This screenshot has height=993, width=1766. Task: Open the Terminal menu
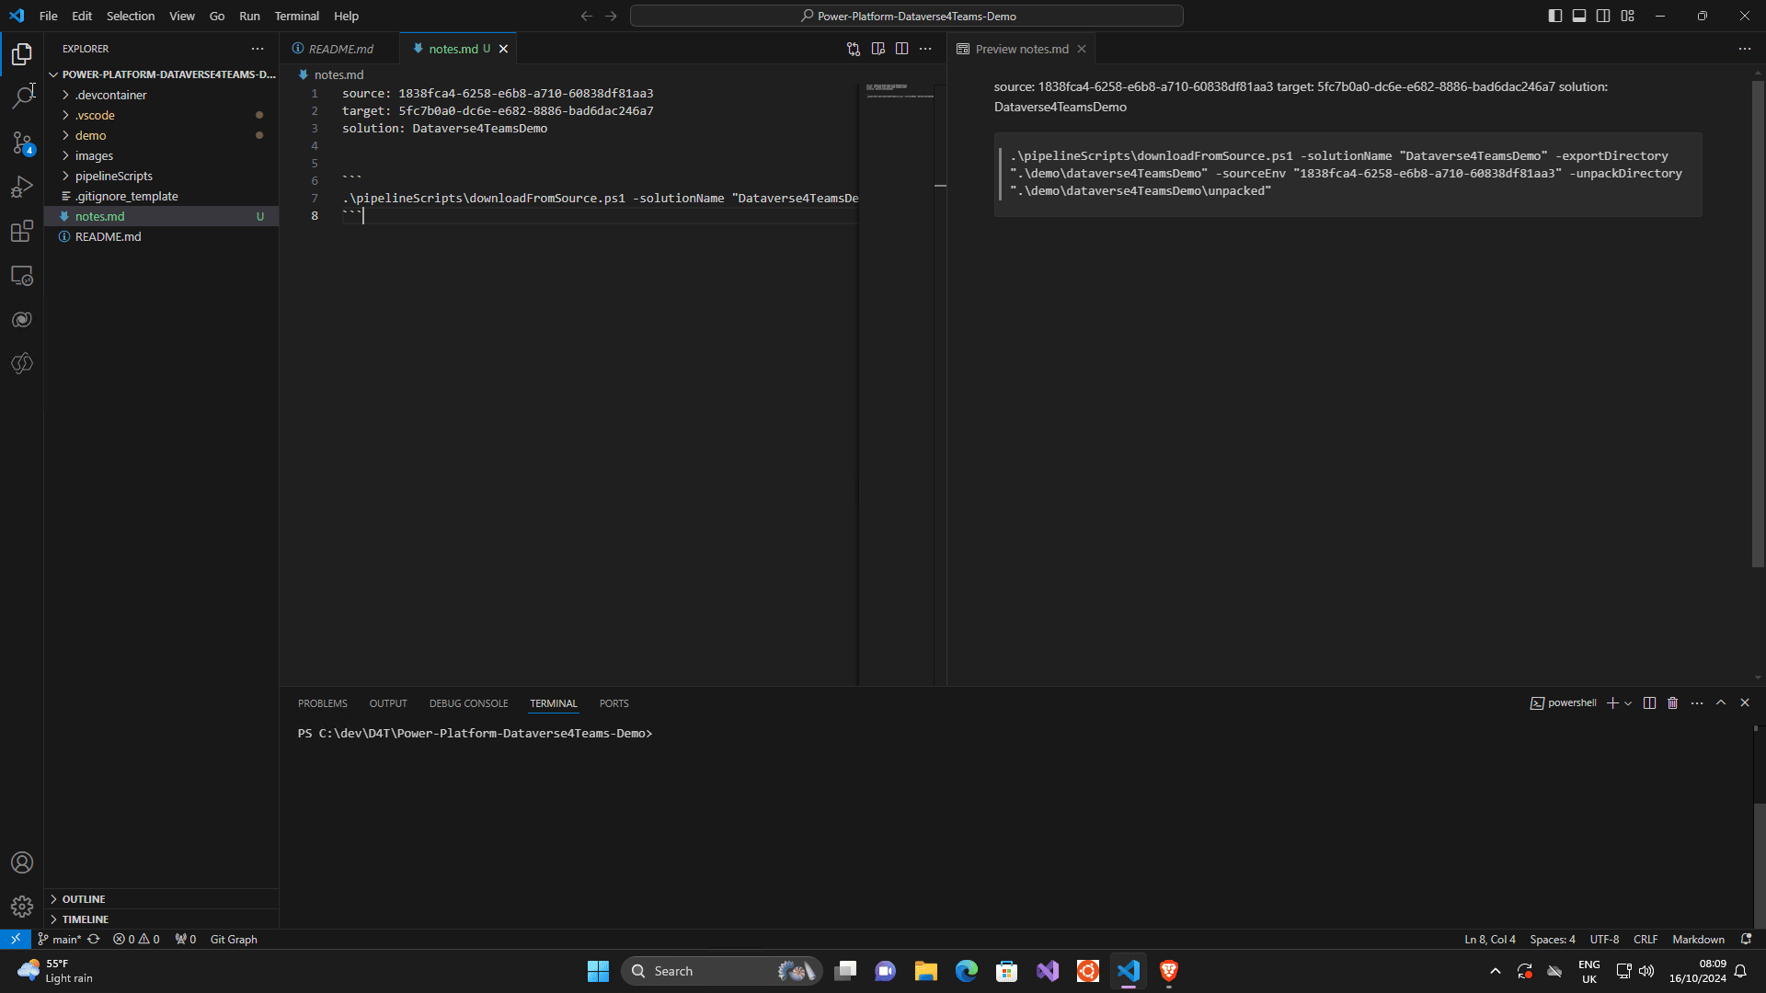pyautogui.click(x=296, y=16)
